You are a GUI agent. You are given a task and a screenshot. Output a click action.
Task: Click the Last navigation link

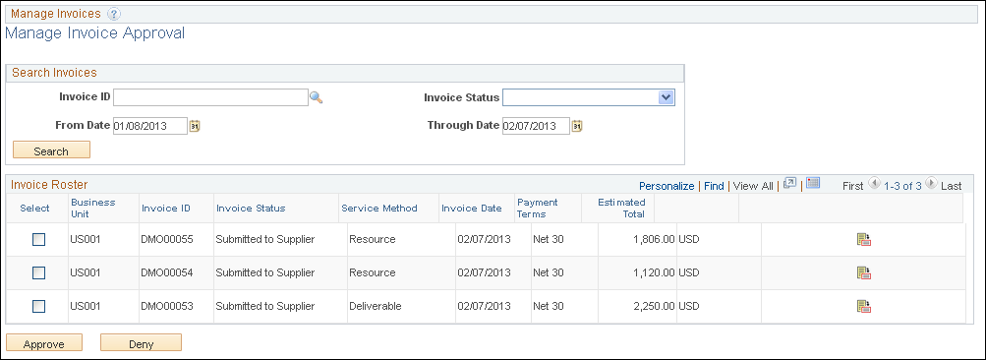(x=952, y=186)
